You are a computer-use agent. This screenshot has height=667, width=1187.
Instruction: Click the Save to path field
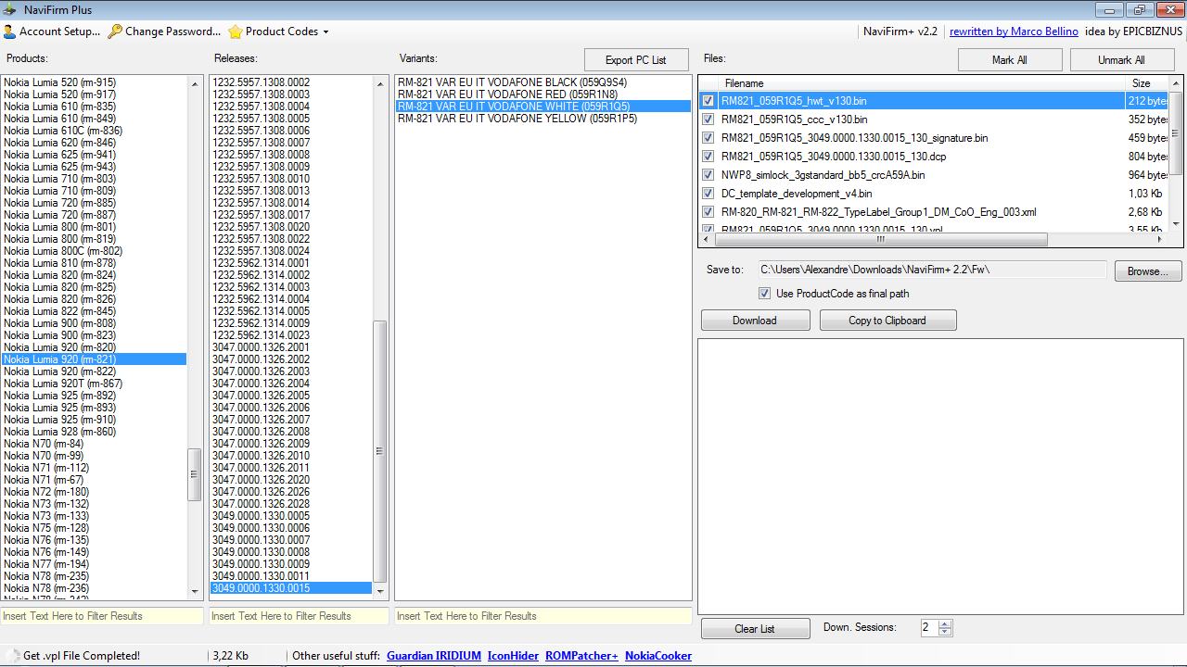[932, 270]
